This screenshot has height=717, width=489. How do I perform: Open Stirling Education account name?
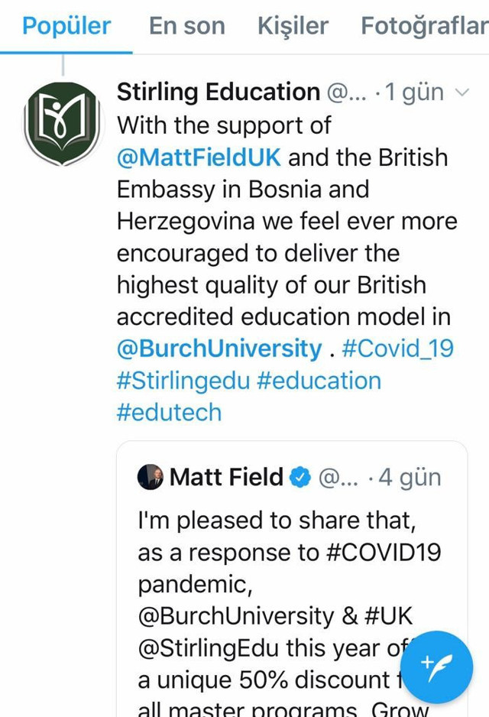pyautogui.click(x=218, y=92)
